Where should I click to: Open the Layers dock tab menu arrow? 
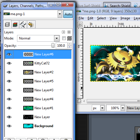[x=63, y=32]
